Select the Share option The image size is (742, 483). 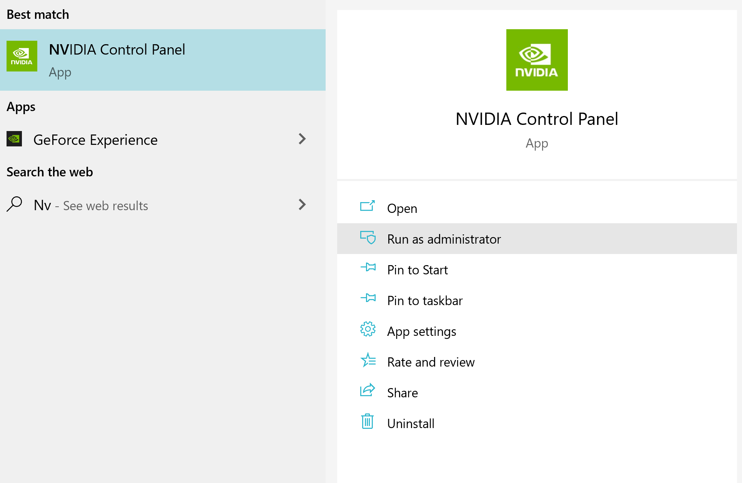click(537, 392)
